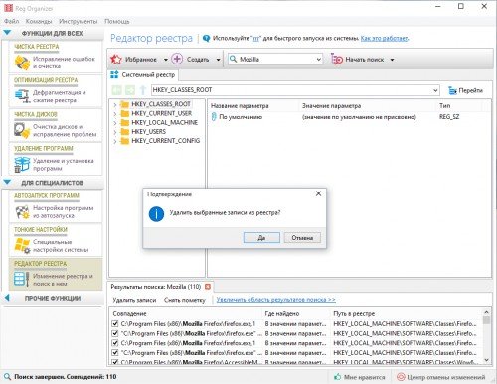497x384 pixels.
Task: Click the registry defragmentation icon
Action: coord(22,96)
